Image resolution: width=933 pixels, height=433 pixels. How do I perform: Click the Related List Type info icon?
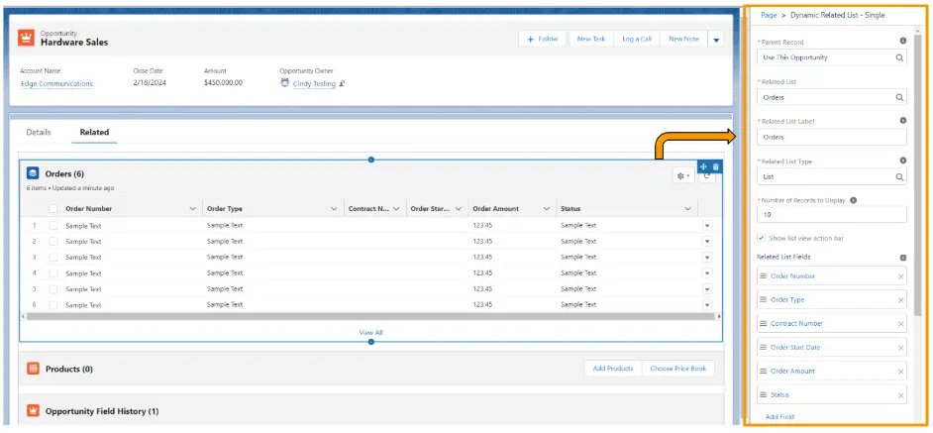click(x=902, y=161)
